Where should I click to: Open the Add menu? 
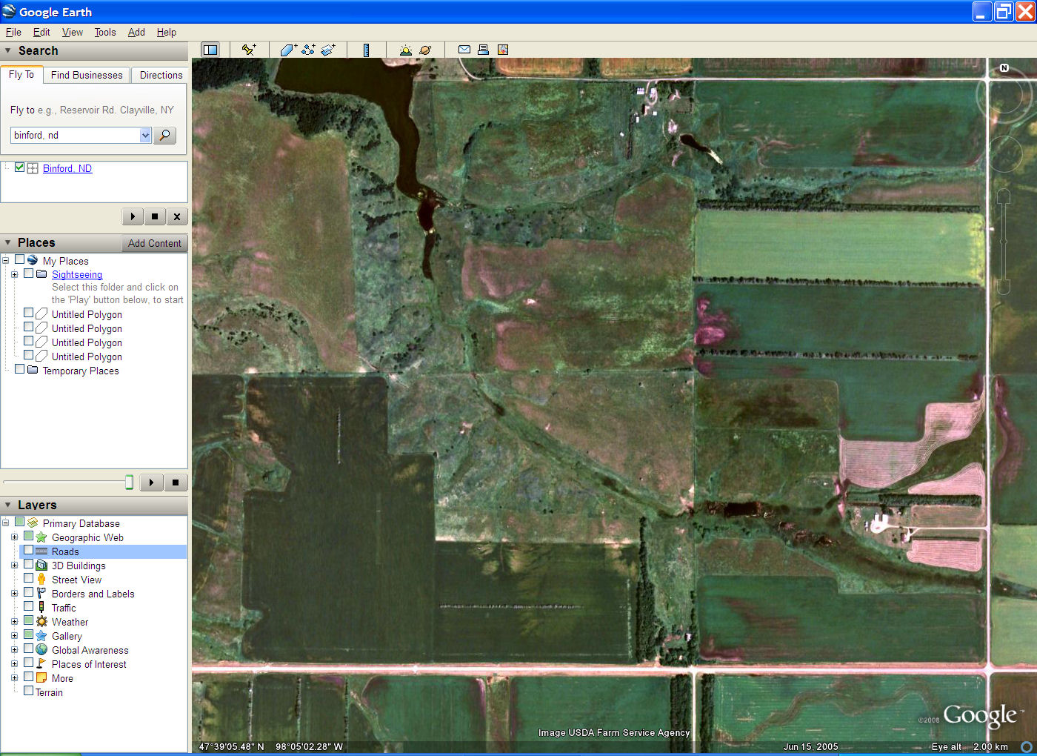tap(136, 32)
